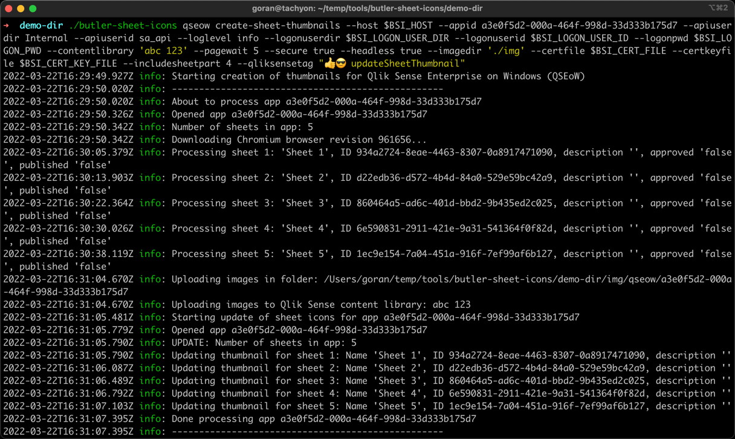Click the 'Processing sheet 3' log line

pyautogui.click(x=367, y=209)
